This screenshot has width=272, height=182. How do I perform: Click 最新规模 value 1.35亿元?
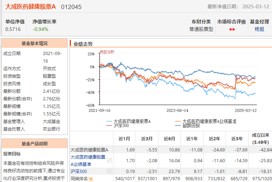52,106
